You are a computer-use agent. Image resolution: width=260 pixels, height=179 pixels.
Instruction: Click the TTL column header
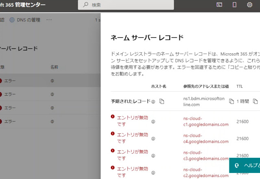coord(239,86)
